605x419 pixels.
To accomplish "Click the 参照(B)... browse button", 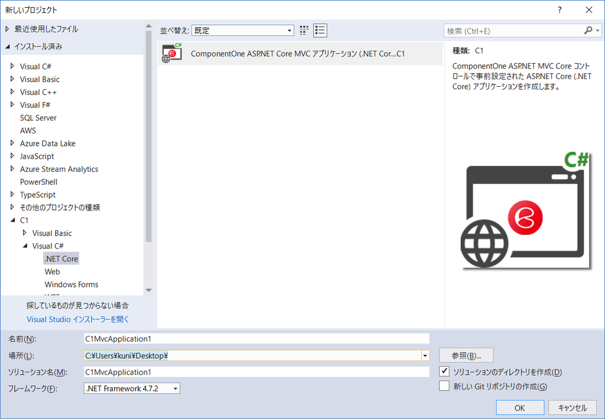I will point(466,355).
